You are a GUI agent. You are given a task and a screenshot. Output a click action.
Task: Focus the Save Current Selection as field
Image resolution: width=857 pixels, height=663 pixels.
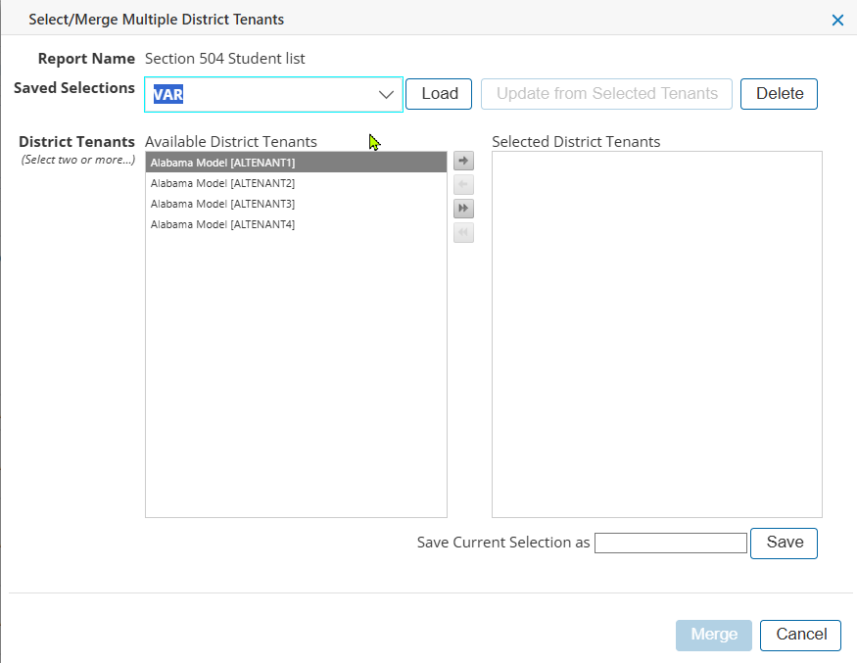pos(670,544)
